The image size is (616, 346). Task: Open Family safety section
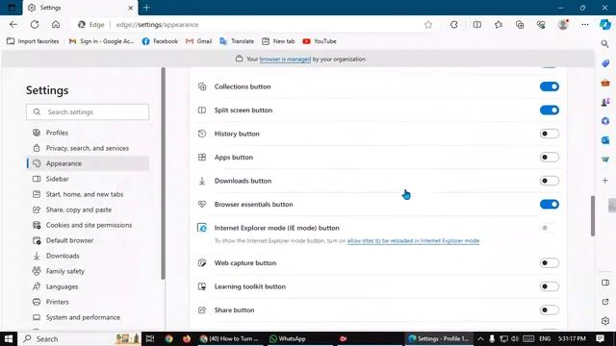click(88, 271)
